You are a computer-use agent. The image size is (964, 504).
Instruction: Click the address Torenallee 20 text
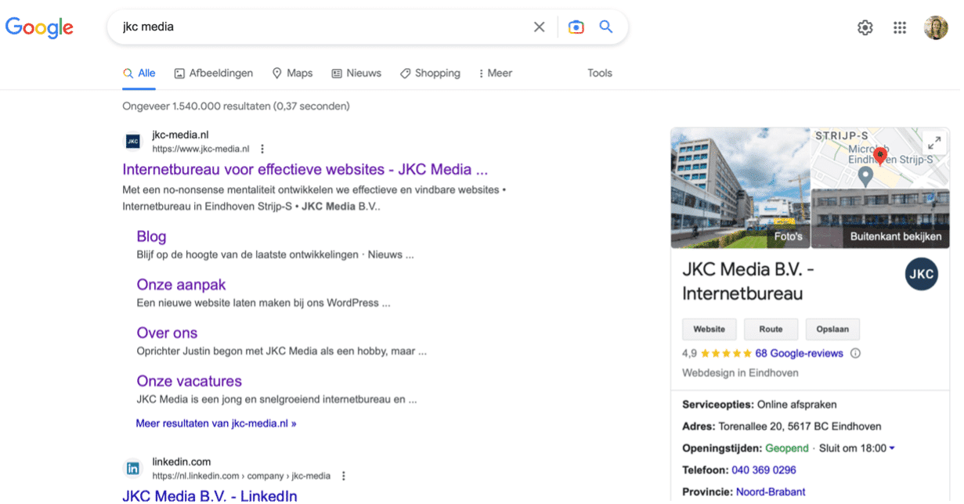(800, 427)
